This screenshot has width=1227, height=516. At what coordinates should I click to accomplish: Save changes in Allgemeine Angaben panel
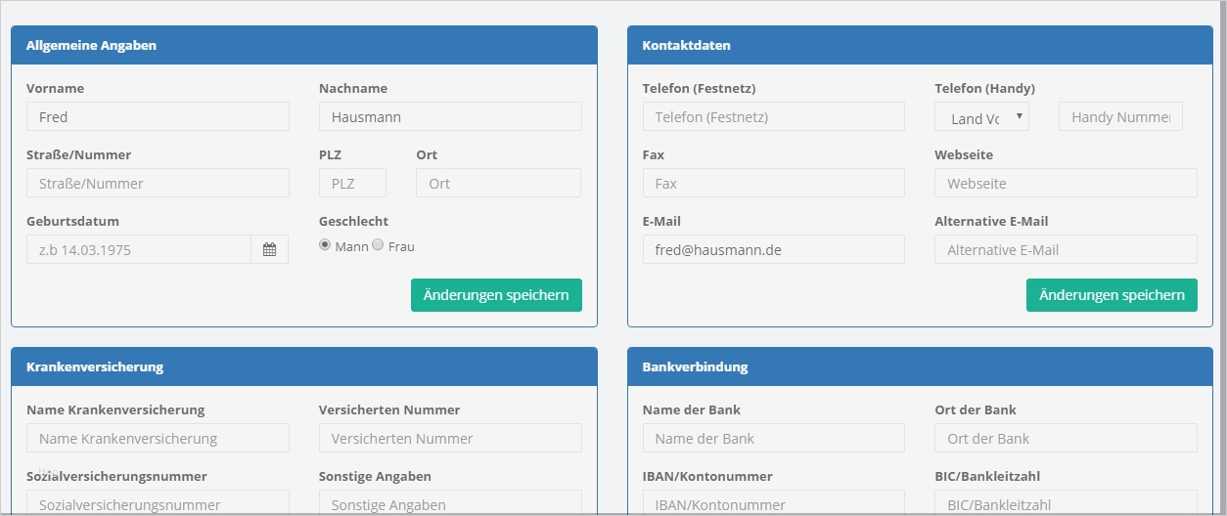496,295
